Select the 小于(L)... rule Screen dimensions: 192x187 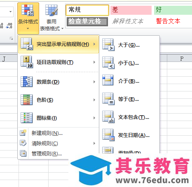[129, 63]
